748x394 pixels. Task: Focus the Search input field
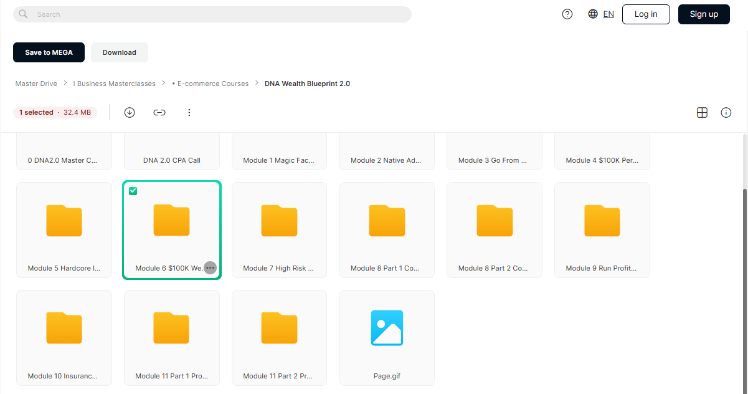pyautogui.click(x=212, y=14)
